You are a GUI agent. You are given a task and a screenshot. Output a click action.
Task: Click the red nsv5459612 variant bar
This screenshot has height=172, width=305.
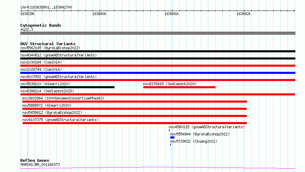(x=135, y=116)
